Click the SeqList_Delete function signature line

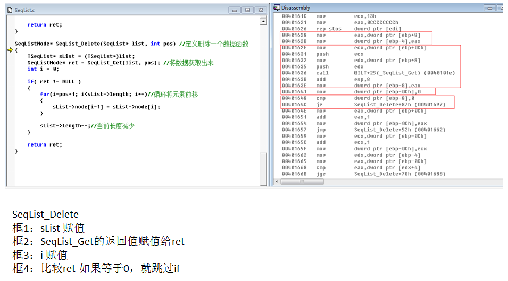coord(131,44)
